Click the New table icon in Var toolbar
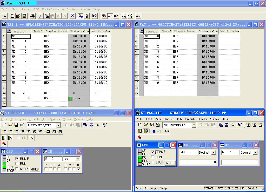Image resolution: width=266 pixels, height=192 pixels. point(12,16)
